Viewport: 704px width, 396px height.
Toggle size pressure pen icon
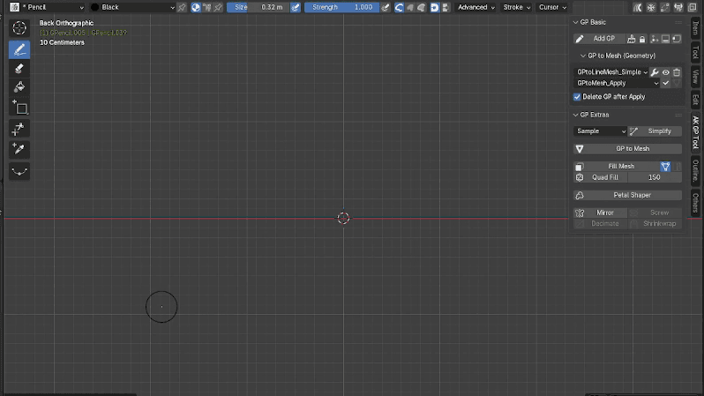point(296,7)
